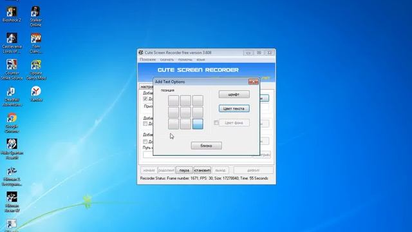Open the Похожее menu
Viewport: 412px width, 232px height.
tap(148, 60)
